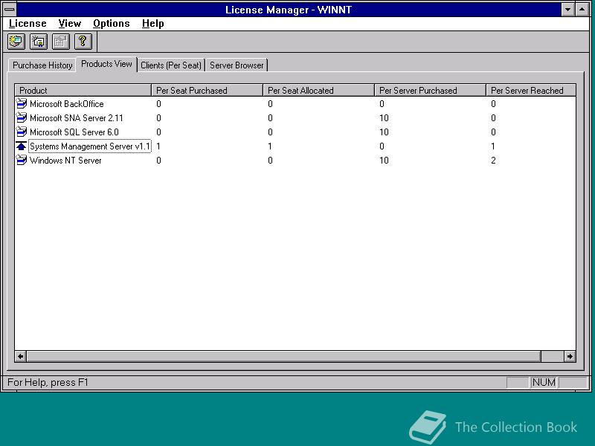Click the greyed Properties toolbar icon
This screenshot has height=446, width=595.
coord(61,42)
